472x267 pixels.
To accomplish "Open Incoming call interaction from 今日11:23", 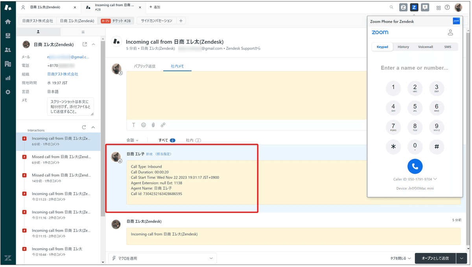I will click(x=58, y=196).
